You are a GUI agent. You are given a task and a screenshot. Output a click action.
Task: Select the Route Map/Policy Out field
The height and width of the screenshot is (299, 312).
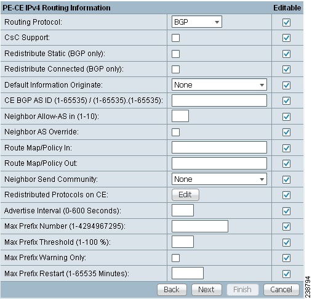click(x=219, y=163)
